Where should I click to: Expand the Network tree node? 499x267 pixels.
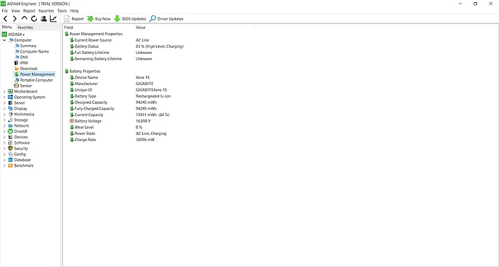point(4,126)
